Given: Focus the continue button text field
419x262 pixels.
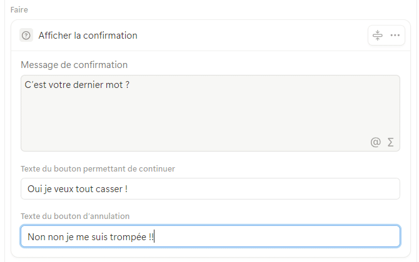Looking at the screenshot, I should click(210, 188).
